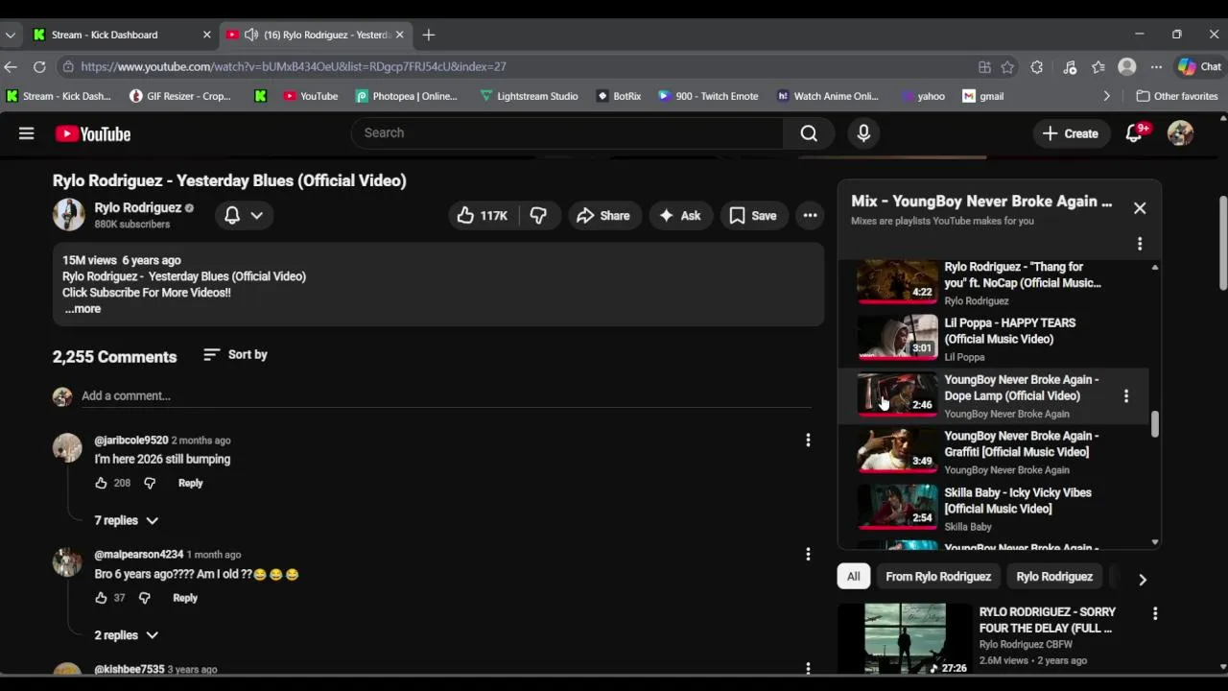The image size is (1228, 691).
Task: Open a new browser tab
Action: tap(429, 35)
